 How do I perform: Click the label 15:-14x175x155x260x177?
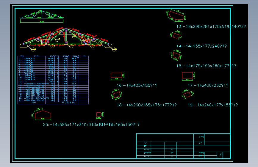pos(206,66)
